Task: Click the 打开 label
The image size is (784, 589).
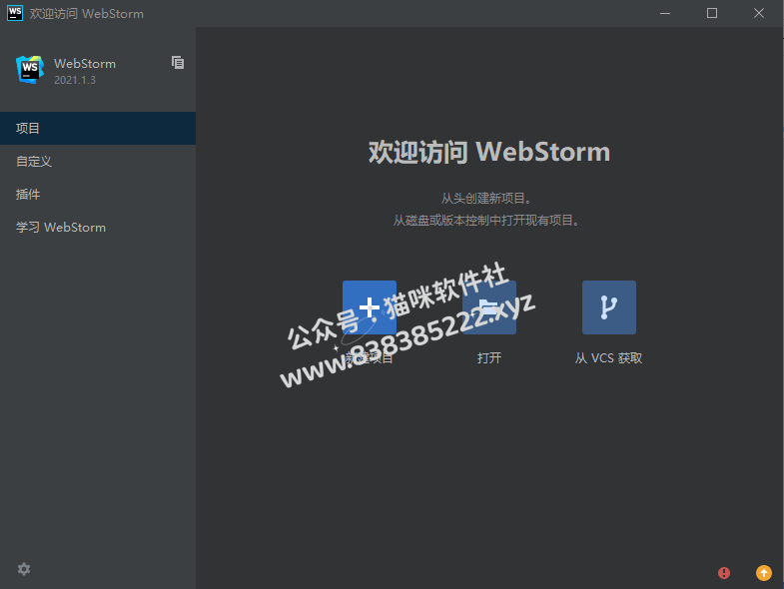Action: click(x=489, y=358)
